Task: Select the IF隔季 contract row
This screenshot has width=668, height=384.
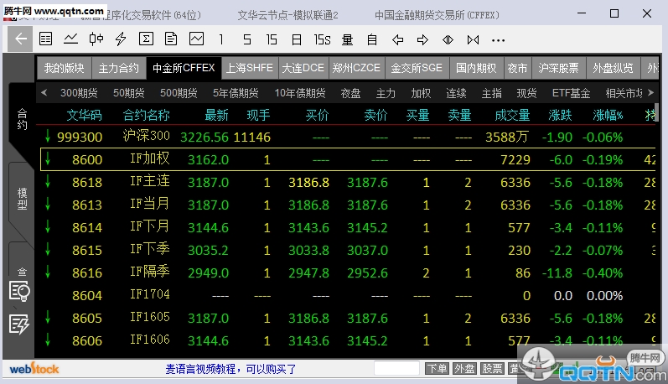Action: pyautogui.click(x=347, y=272)
